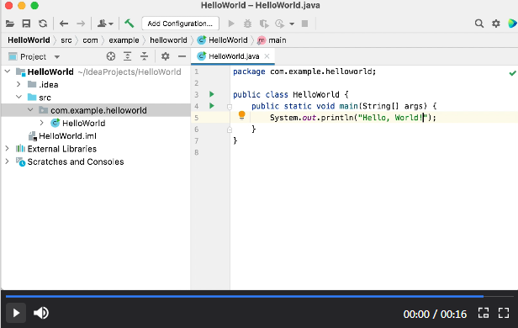Play the video
518x328 pixels.
(16, 313)
